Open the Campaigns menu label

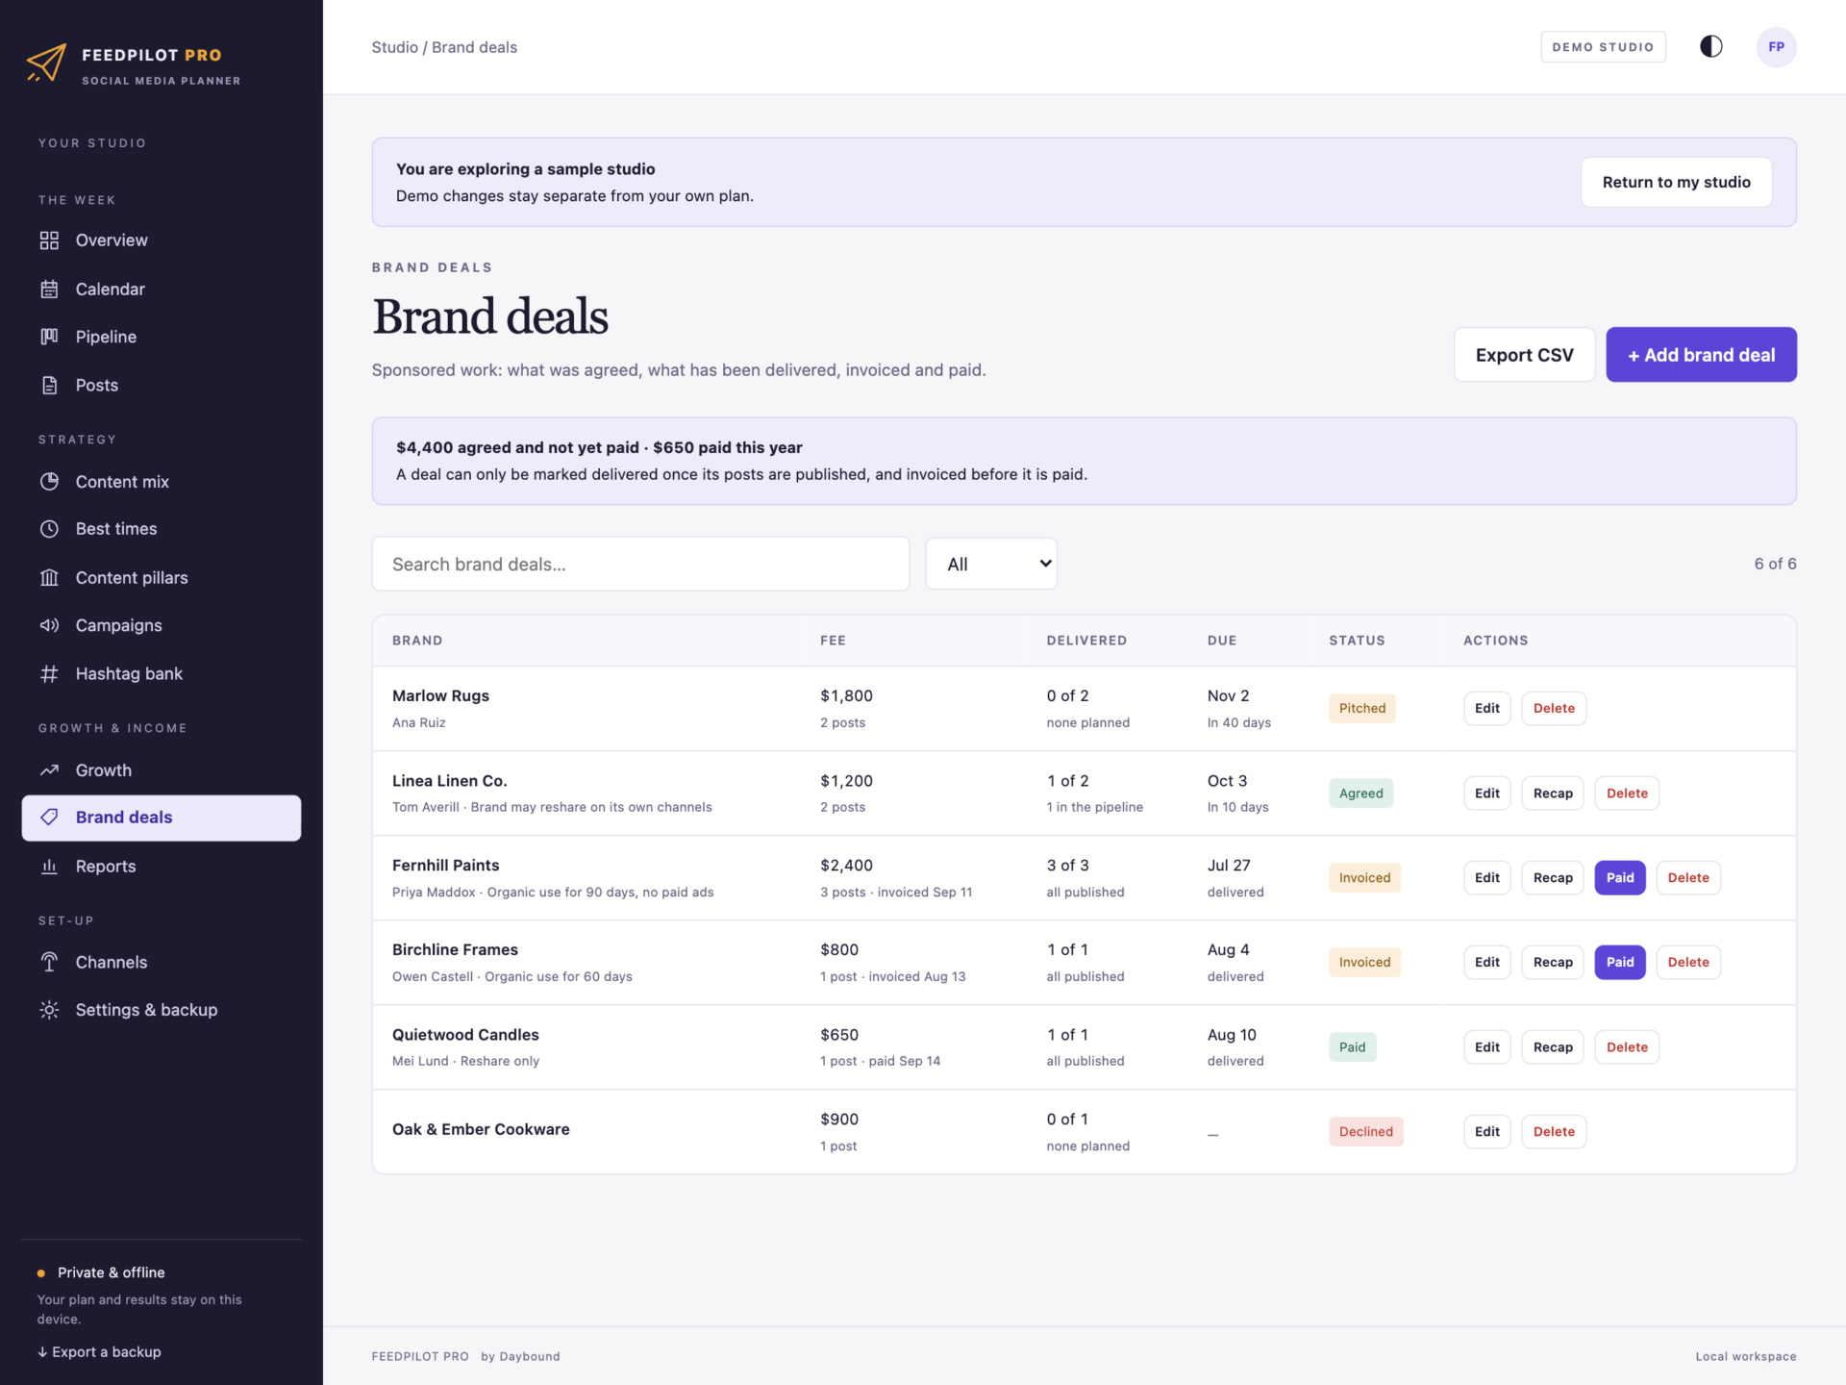coord(118,625)
